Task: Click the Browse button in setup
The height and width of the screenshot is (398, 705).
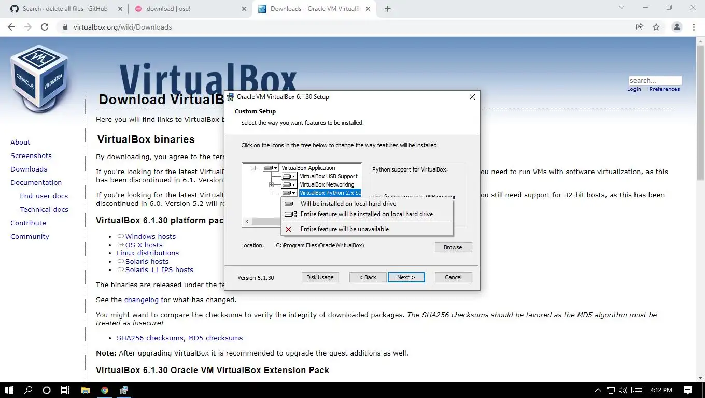Action: click(x=453, y=247)
